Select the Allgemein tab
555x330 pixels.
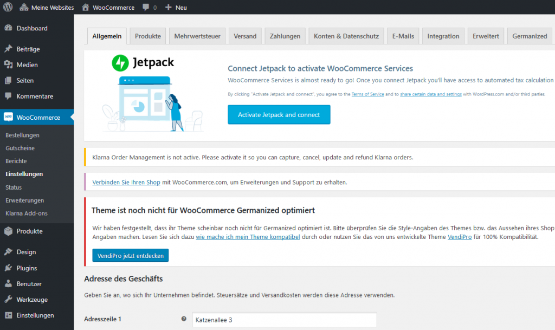107,36
